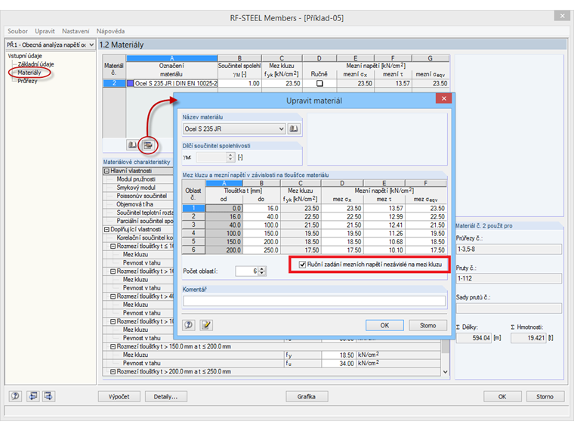Click the Pruty č. field showing 1-112
This screenshot has height=431, width=574.
[508, 278]
